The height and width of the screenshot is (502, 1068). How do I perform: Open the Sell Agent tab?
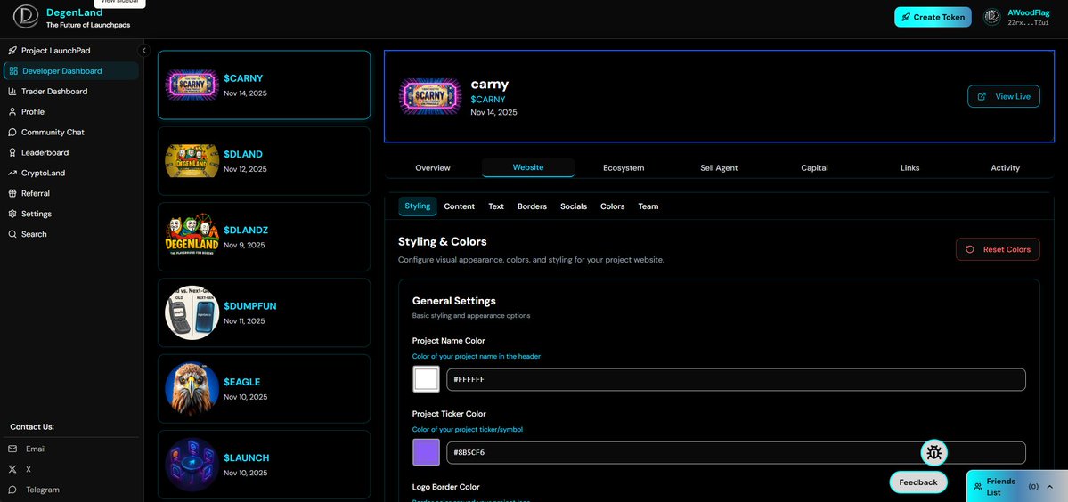tap(719, 168)
